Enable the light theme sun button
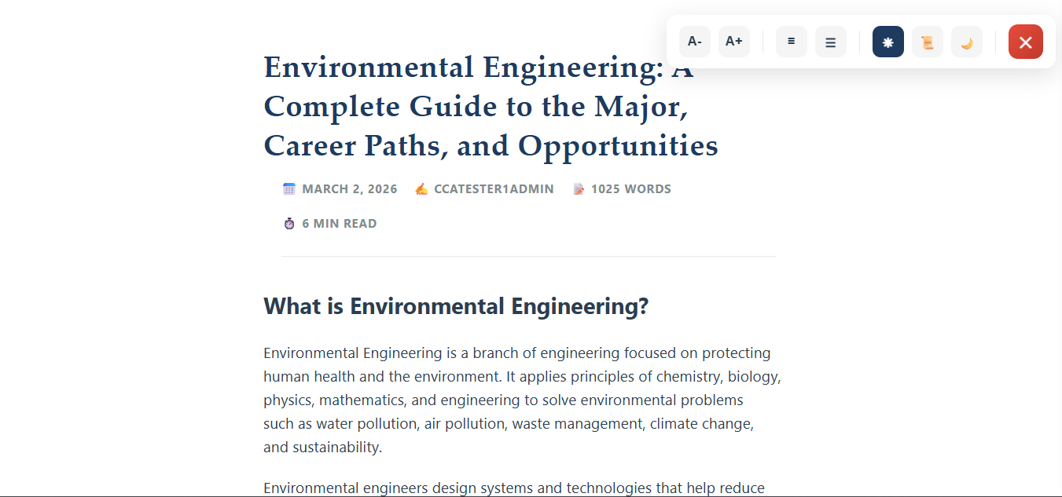The height and width of the screenshot is (497, 1062). 888,42
